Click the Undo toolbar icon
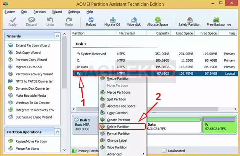The image size is (240, 156). (x=50, y=22)
